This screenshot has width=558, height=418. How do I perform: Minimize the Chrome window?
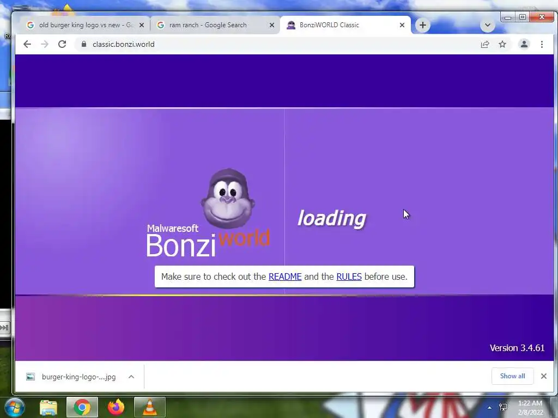508,17
